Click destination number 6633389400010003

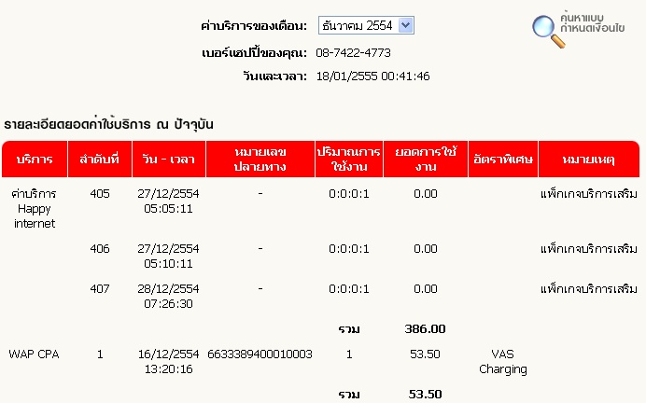[x=260, y=354]
